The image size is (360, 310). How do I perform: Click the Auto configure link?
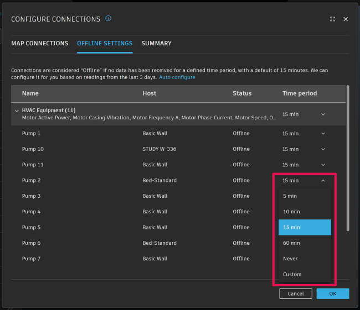177,77
